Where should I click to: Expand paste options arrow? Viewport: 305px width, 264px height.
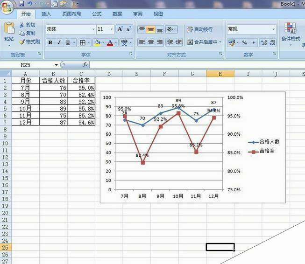click(9, 46)
